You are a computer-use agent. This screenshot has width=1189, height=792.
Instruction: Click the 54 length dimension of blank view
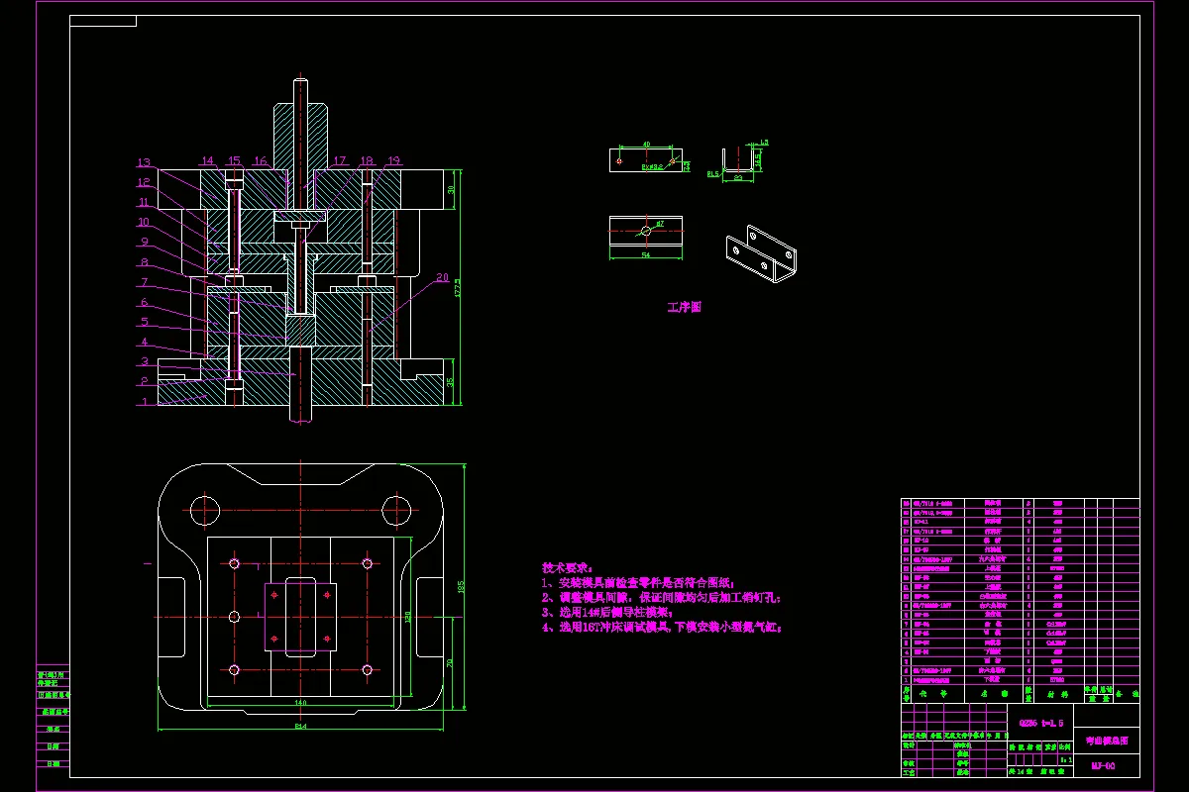(646, 255)
